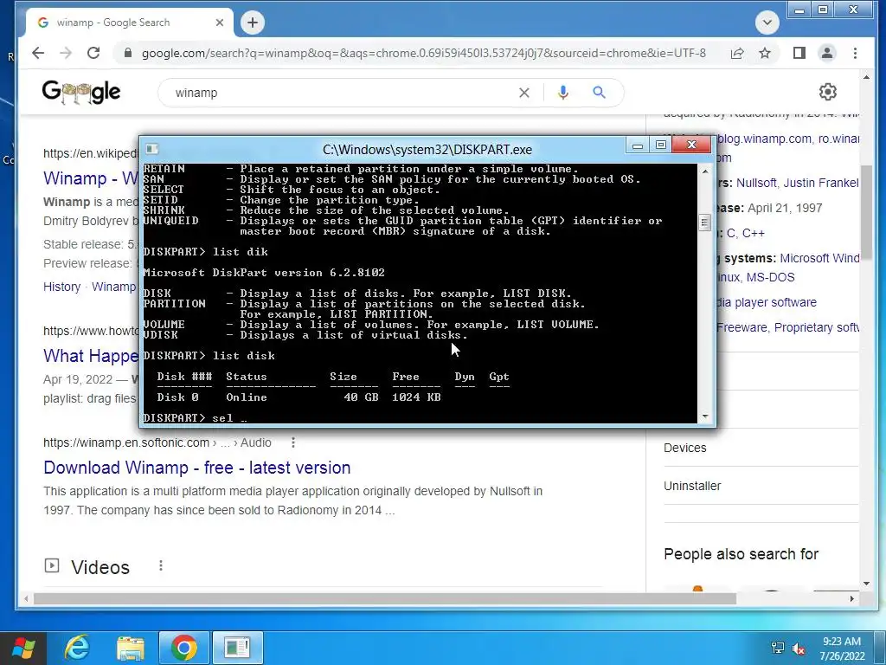
Task: Switch to the DISKPART taskbar button
Action: [237, 648]
